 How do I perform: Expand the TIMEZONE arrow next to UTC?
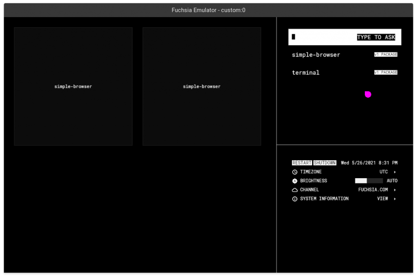[395, 172]
